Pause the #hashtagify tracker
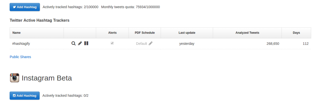The height and width of the screenshot is (107, 319). click(x=86, y=43)
